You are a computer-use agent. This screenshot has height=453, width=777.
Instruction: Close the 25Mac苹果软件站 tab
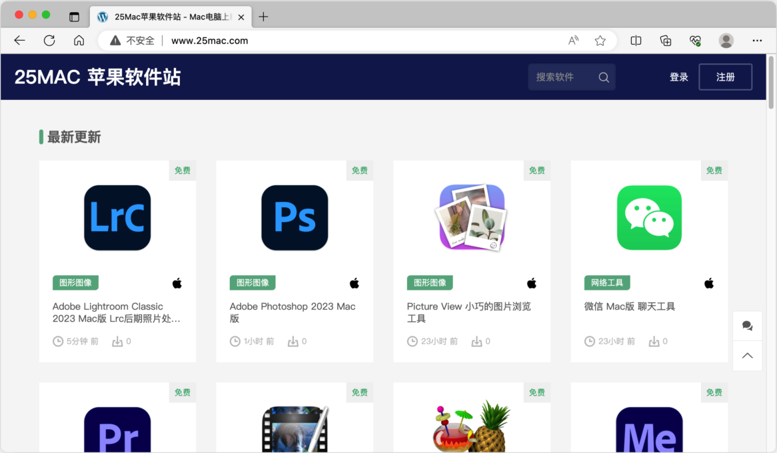[x=241, y=17]
